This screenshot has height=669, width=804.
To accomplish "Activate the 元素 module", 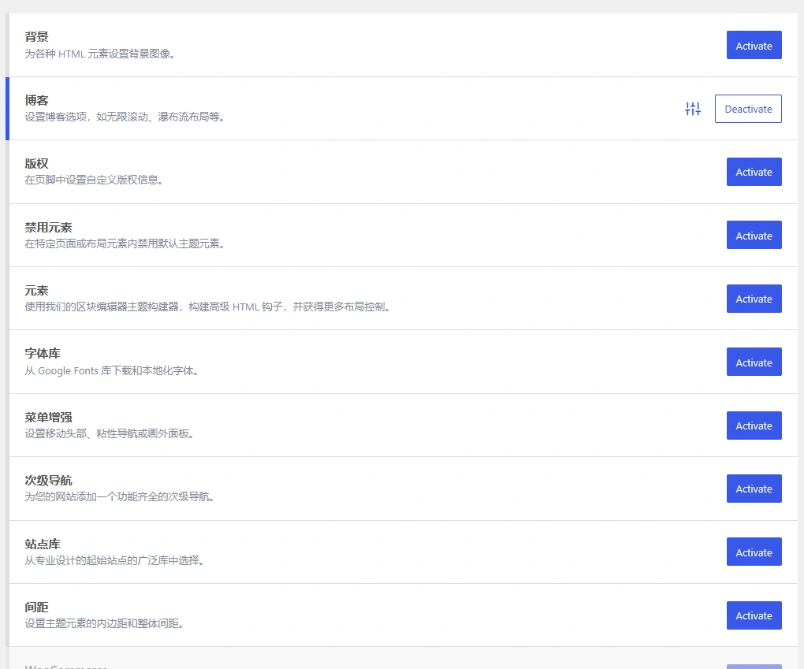I will click(754, 298).
